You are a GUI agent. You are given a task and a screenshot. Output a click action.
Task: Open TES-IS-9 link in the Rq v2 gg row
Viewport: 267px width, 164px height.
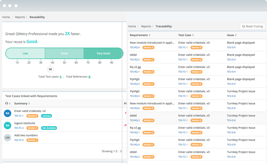231,72
